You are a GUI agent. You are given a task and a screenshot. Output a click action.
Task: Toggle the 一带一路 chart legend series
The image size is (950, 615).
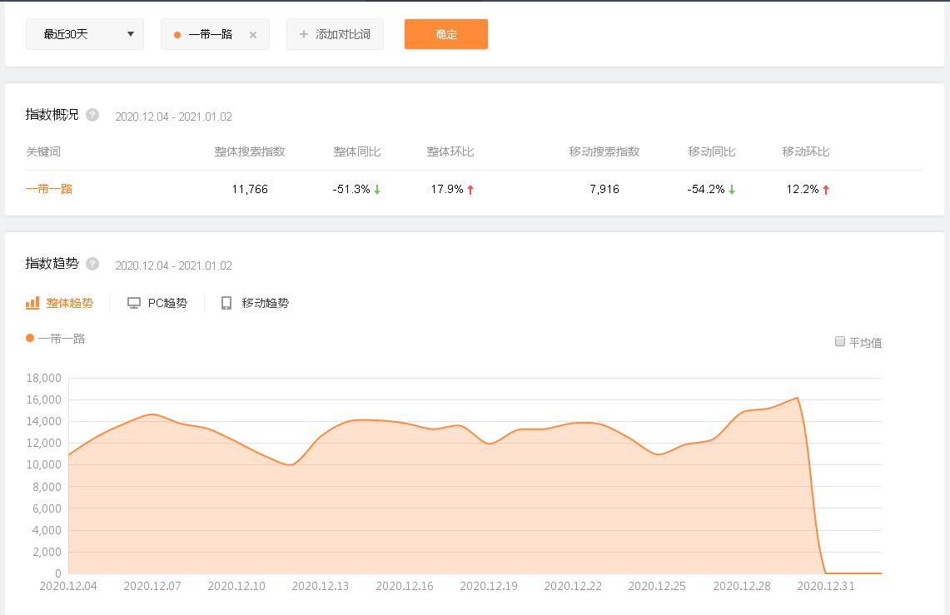click(56, 339)
